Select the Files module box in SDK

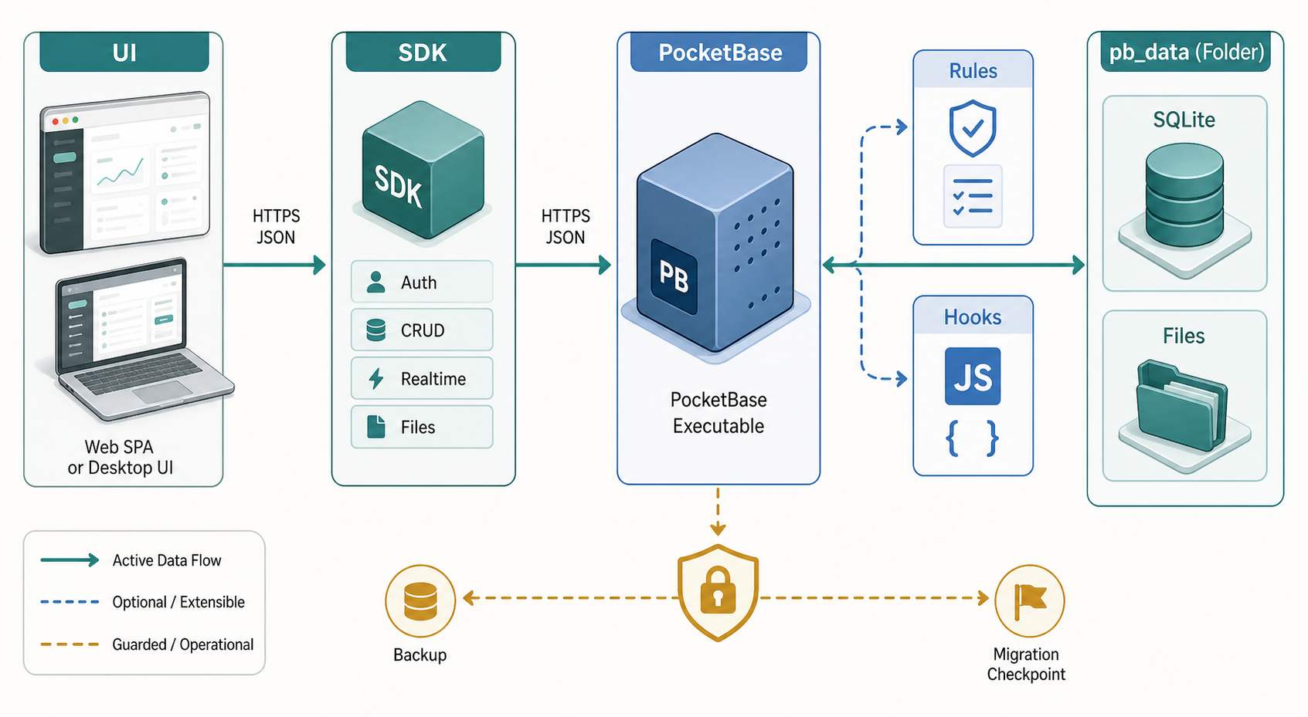(x=422, y=427)
